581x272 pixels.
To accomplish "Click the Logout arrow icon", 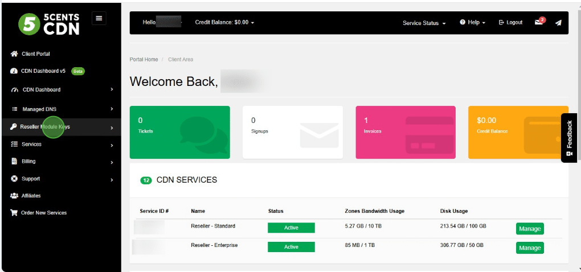I will click(502, 23).
